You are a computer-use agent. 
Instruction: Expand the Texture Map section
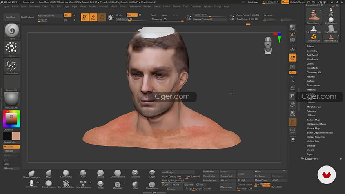(x=313, y=120)
